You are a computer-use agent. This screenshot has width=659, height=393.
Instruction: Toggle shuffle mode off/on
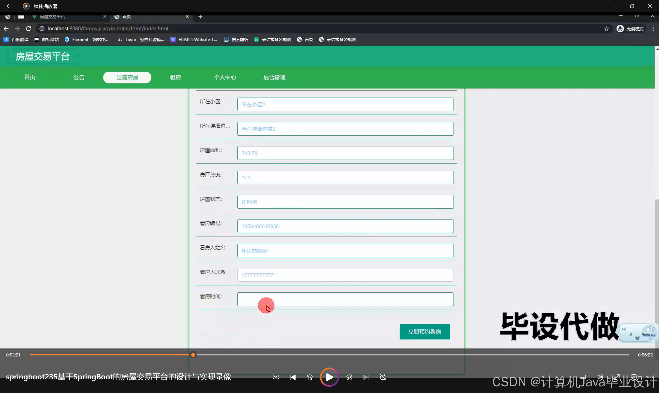[x=276, y=377]
